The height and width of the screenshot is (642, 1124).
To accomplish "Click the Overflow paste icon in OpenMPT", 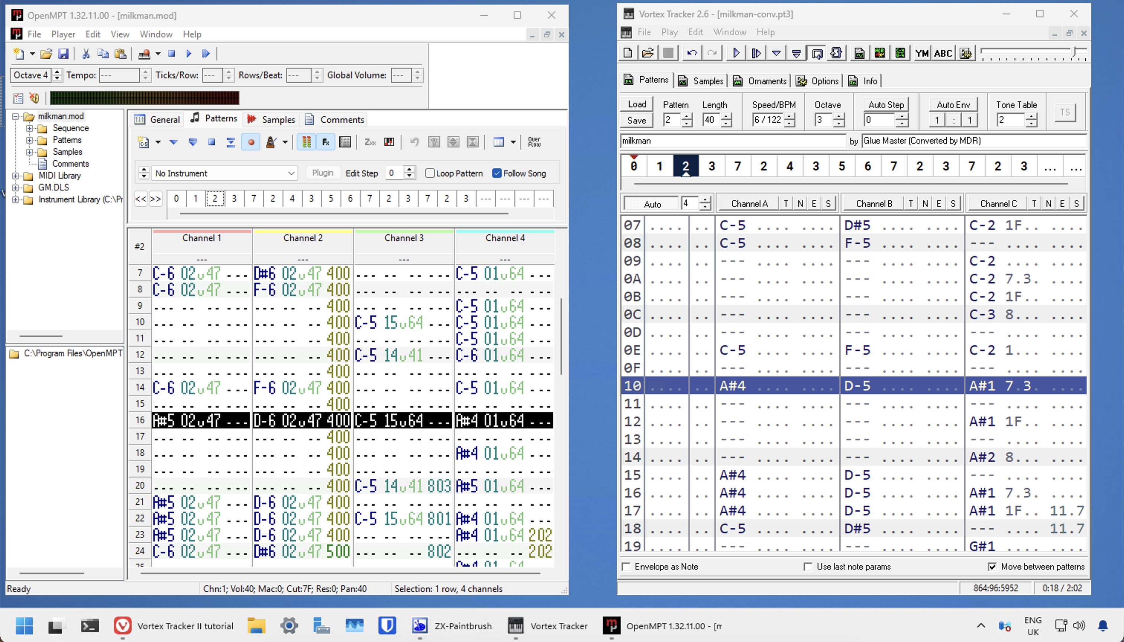I will click(534, 142).
